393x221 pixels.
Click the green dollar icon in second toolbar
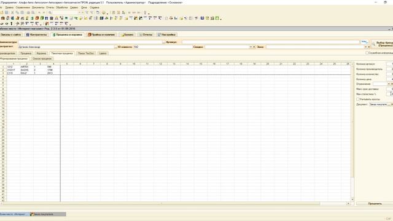[x=32, y=18]
